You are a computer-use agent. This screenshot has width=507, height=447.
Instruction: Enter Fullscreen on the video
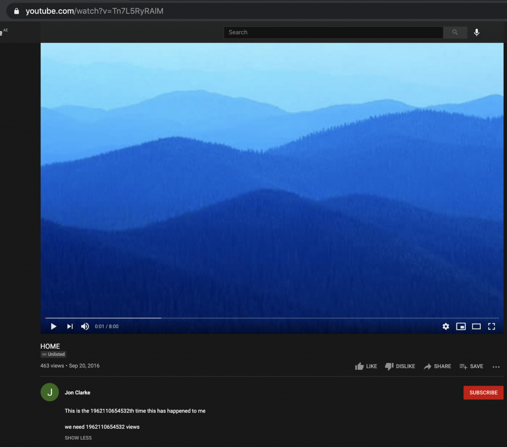pos(491,326)
